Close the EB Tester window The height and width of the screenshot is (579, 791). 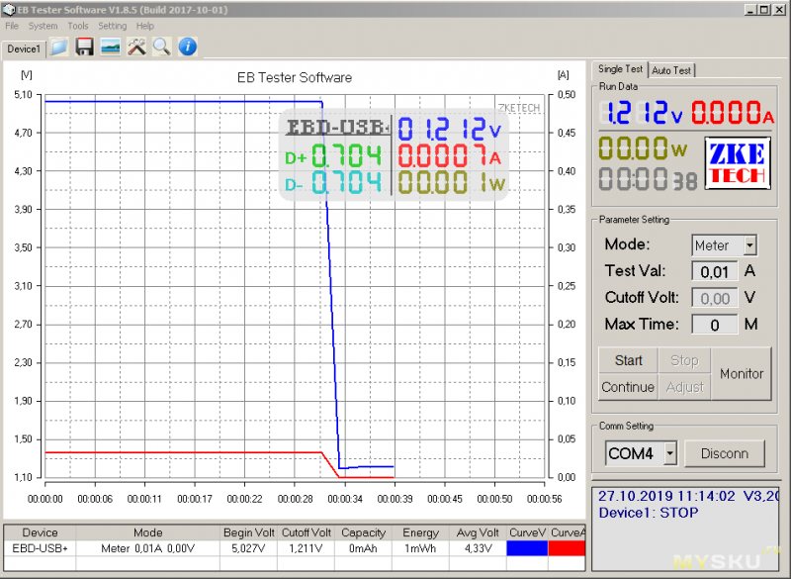tap(779, 10)
